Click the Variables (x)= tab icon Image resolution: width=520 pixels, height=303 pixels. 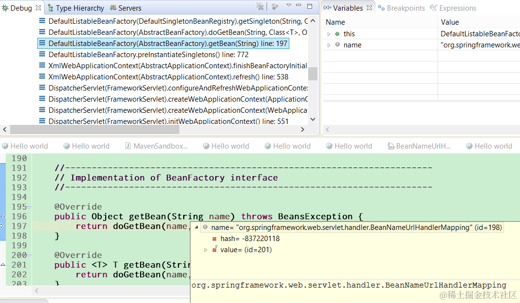coord(327,8)
